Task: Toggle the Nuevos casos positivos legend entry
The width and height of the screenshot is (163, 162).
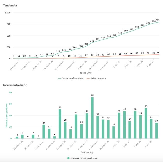Action: tap(84, 158)
